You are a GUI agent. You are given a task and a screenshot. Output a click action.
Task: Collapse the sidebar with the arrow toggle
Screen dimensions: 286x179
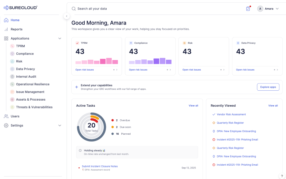(x=67, y=16)
